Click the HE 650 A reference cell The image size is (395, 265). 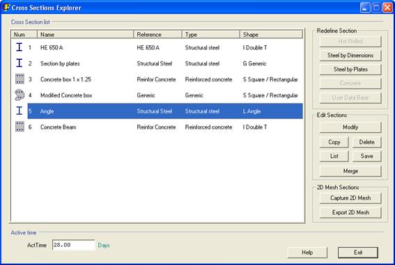148,48
